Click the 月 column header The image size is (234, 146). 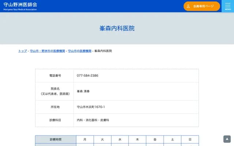tap(85, 139)
